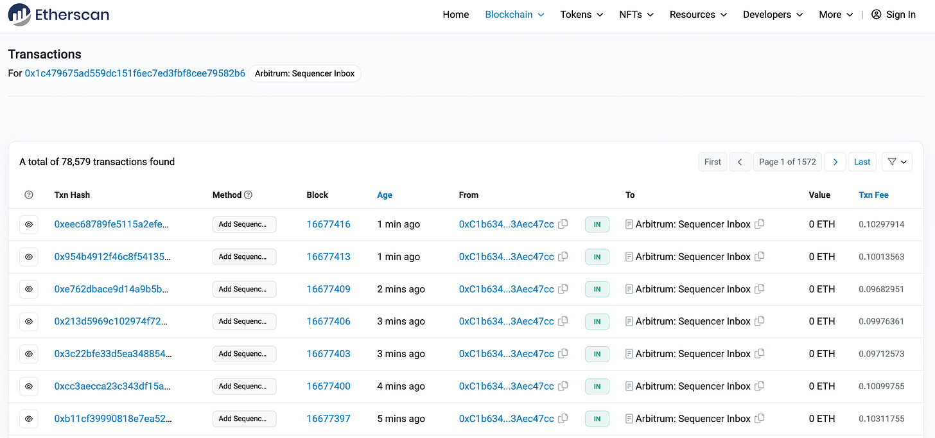935x438 pixels.
Task: Click Add Sequenc... method in block 16677403 row
Action: (244, 354)
